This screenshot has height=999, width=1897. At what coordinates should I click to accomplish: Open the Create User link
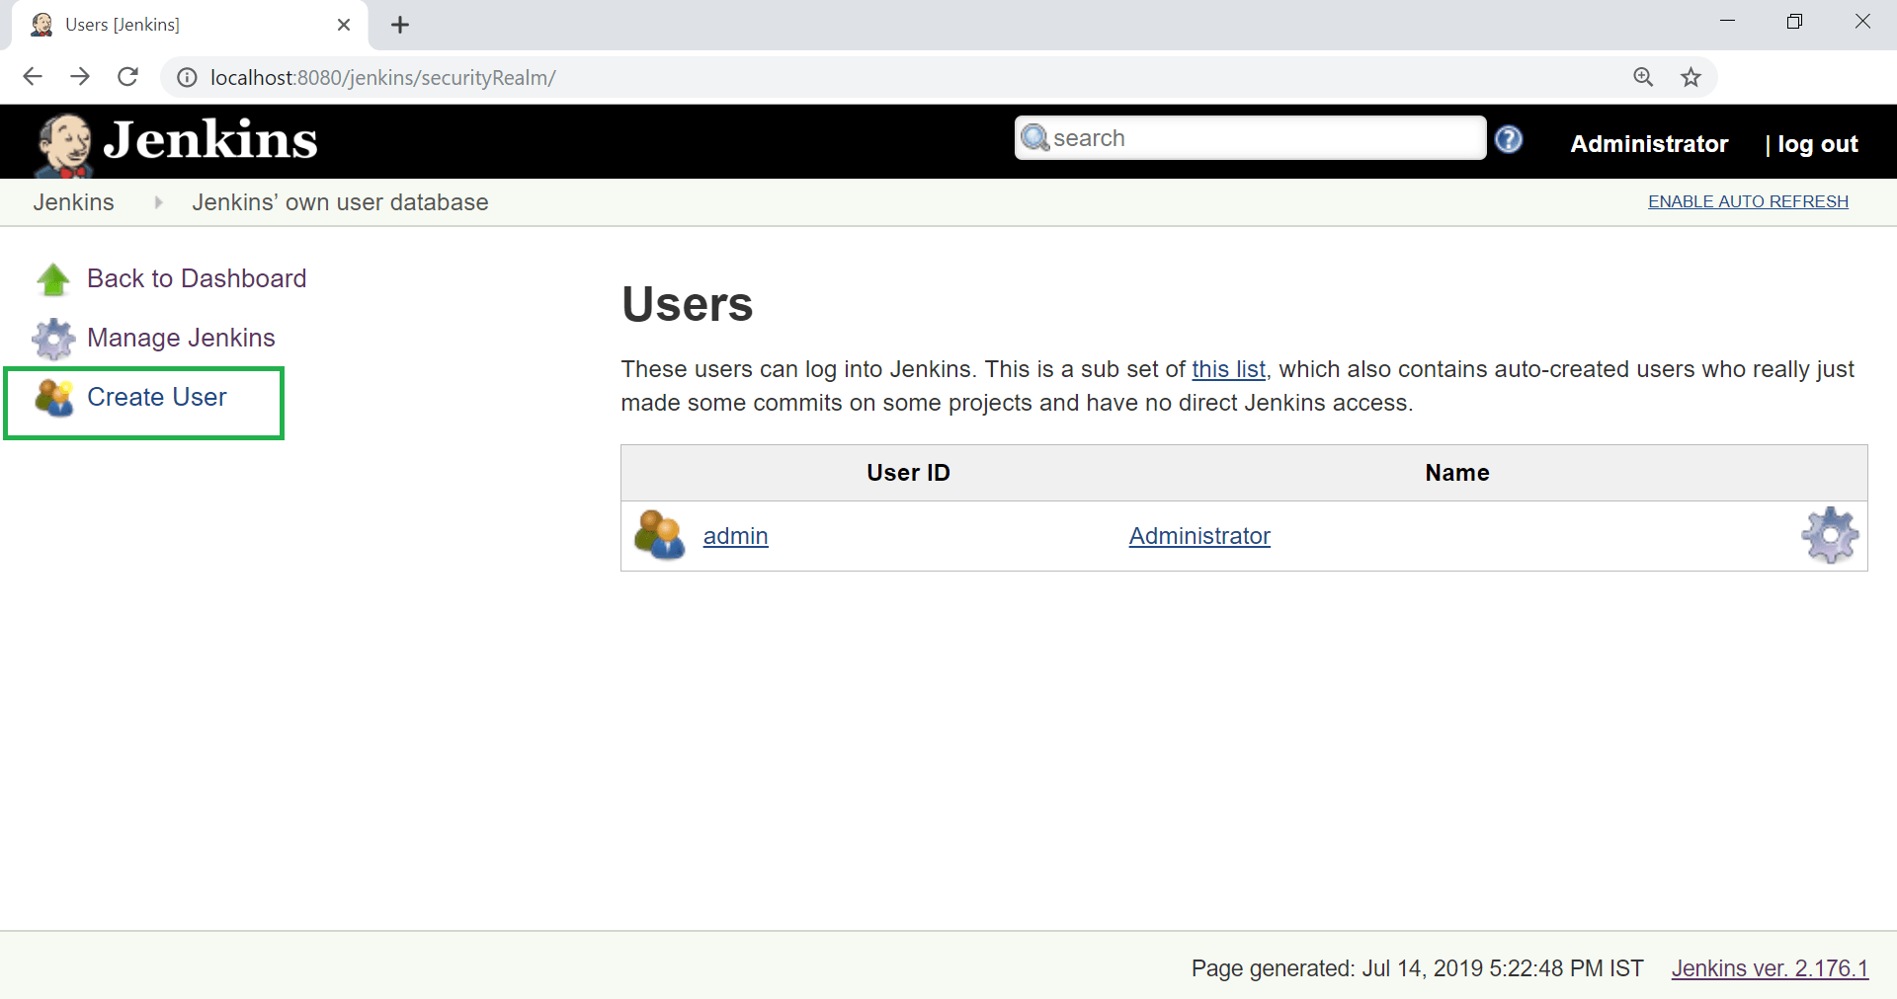pos(157,397)
